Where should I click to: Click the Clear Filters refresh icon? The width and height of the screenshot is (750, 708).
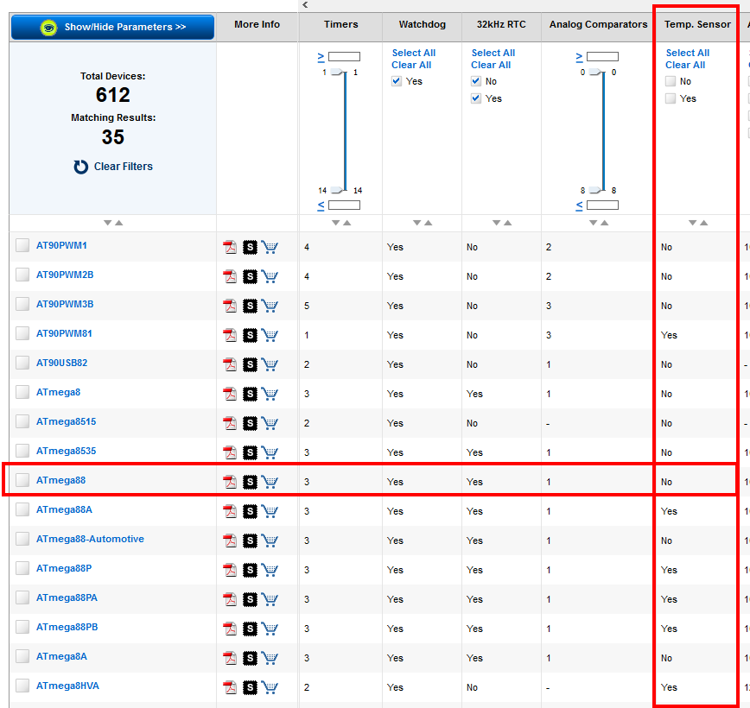tap(81, 167)
